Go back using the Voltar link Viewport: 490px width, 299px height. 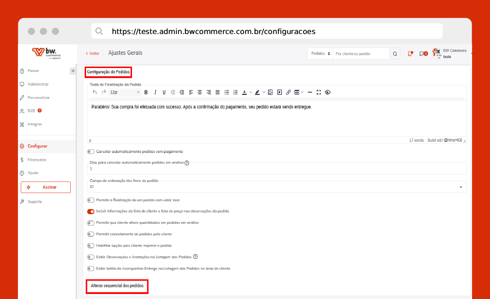[x=93, y=53]
